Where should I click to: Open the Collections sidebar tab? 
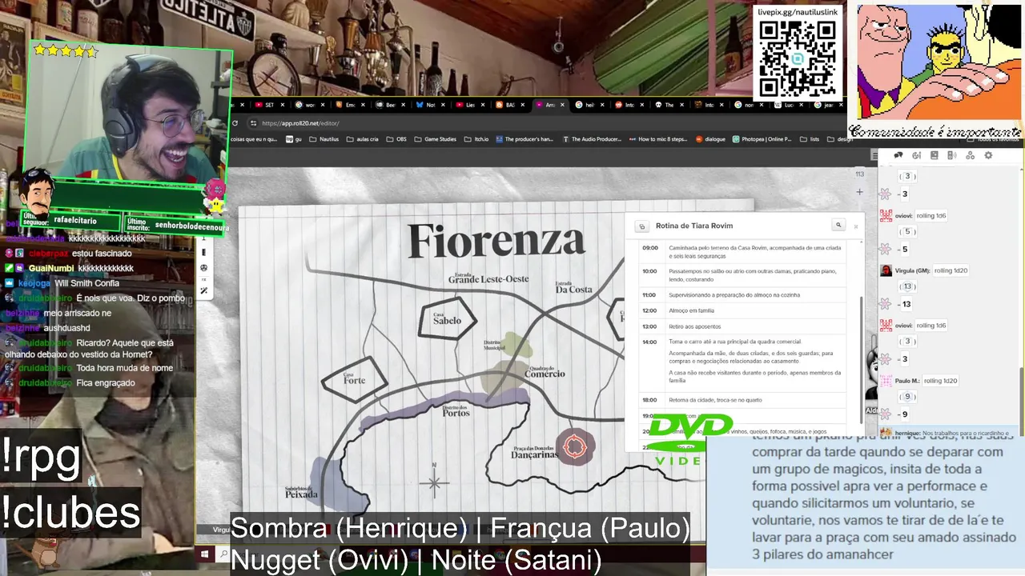tap(970, 155)
